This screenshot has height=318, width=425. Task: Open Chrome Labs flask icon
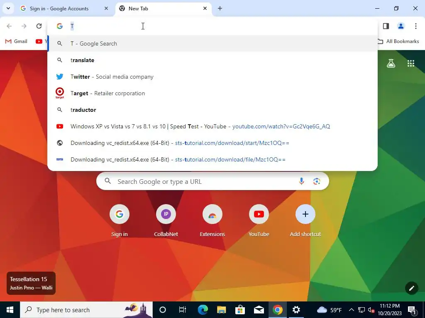391,63
